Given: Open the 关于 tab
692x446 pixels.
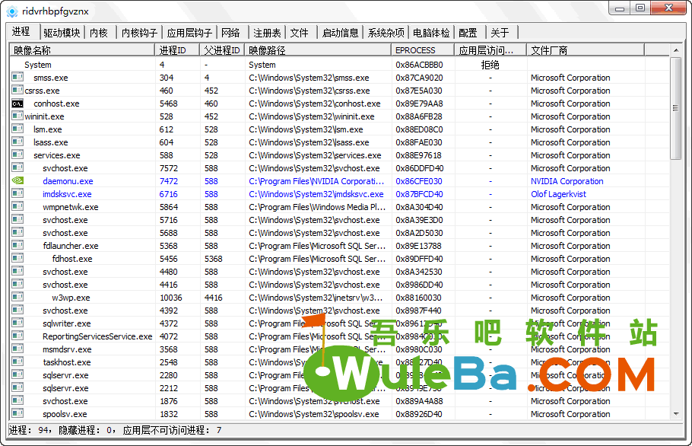Looking at the screenshot, I should pyautogui.click(x=500, y=33).
